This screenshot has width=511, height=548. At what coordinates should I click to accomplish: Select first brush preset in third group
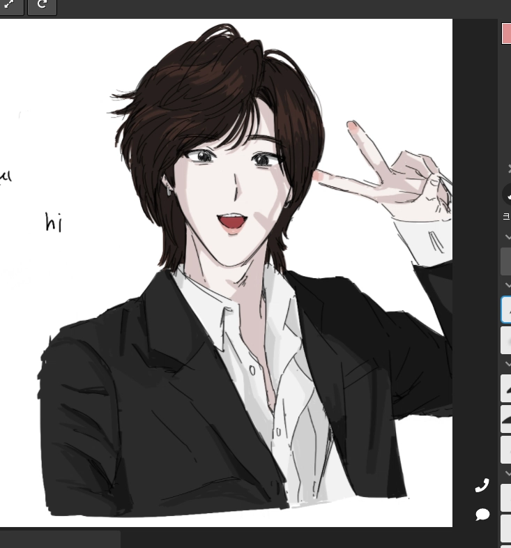pyautogui.click(x=506, y=388)
